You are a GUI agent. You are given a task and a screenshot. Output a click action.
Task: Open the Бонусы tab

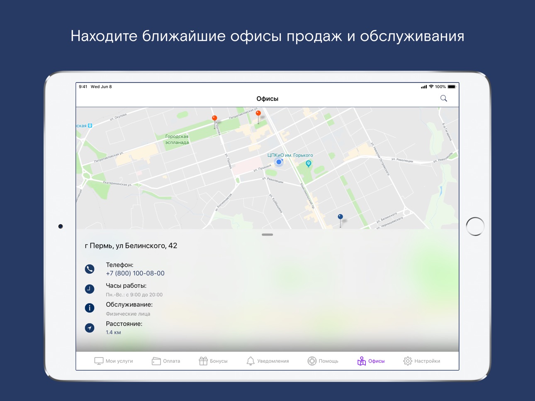(x=213, y=361)
